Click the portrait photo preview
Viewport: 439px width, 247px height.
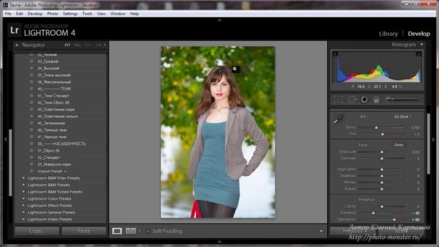218,132
